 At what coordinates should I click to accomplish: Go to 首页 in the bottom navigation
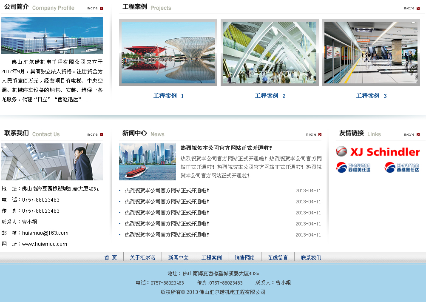(111, 257)
